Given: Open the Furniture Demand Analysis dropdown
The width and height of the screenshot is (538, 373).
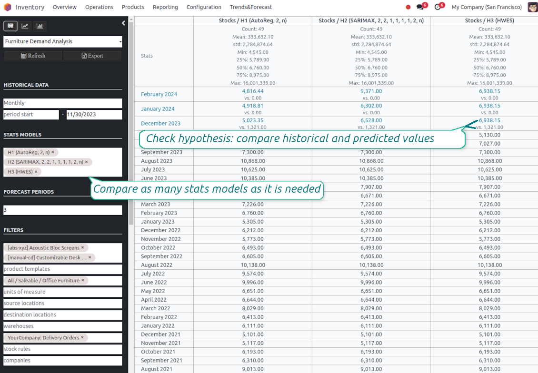Looking at the screenshot, I should [63, 41].
